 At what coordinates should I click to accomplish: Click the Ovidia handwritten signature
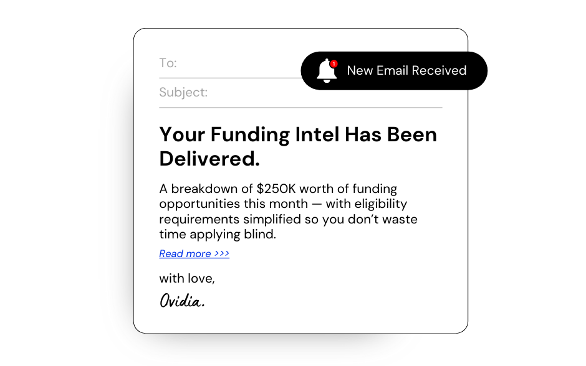(x=181, y=301)
